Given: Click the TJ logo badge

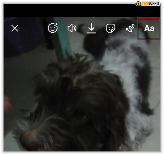Looking at the screenshot, I should click(138, 4).
